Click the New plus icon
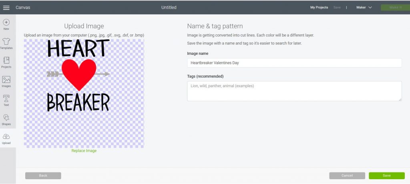410x184 pixels. pyautogui.click(x=6, y=23)
